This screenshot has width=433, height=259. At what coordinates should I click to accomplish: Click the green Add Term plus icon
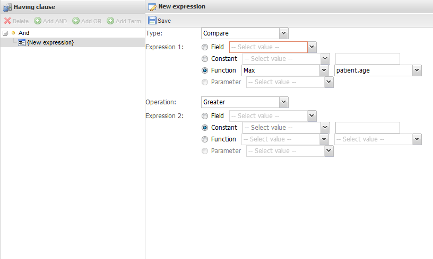110,21
